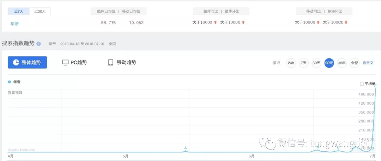Click marker A on the trend line

[x=185, y=148]
